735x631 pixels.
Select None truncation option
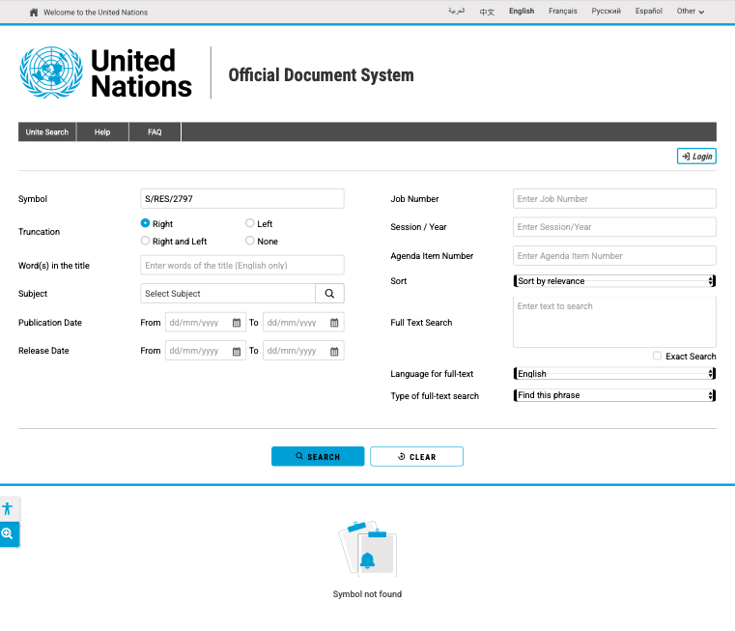(x=250, y=241)
